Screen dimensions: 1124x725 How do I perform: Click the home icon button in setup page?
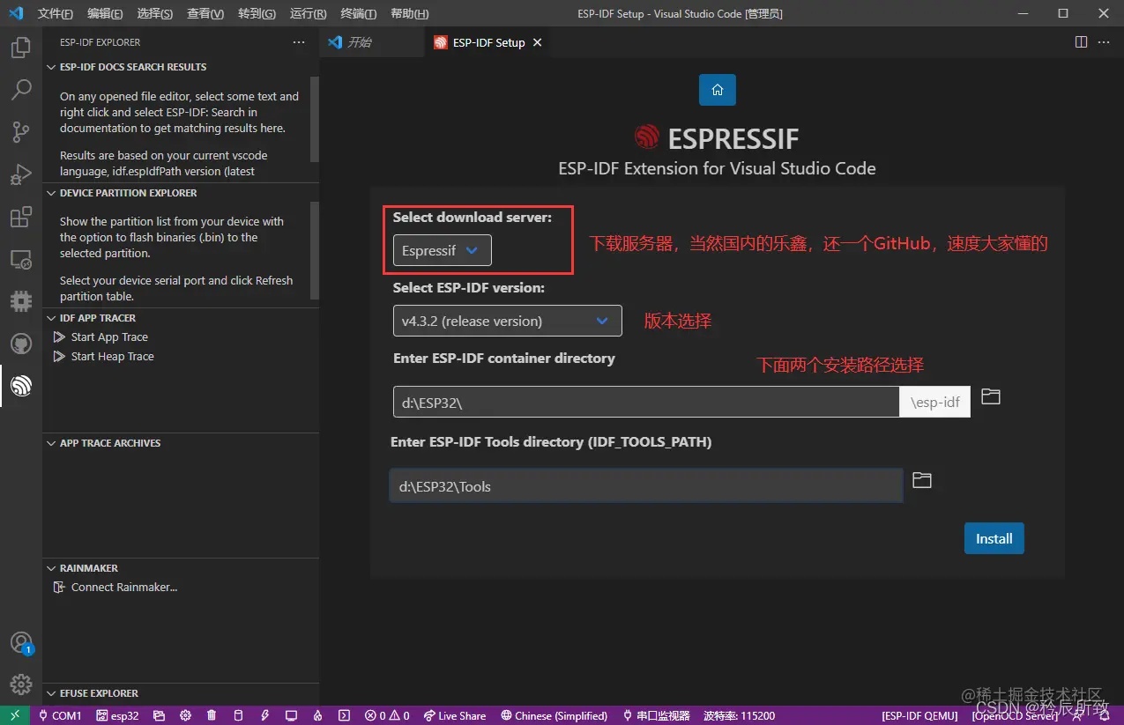[x=718, y=90]
